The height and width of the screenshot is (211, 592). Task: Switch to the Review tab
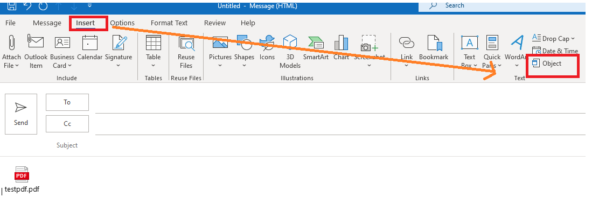[215, 23]
